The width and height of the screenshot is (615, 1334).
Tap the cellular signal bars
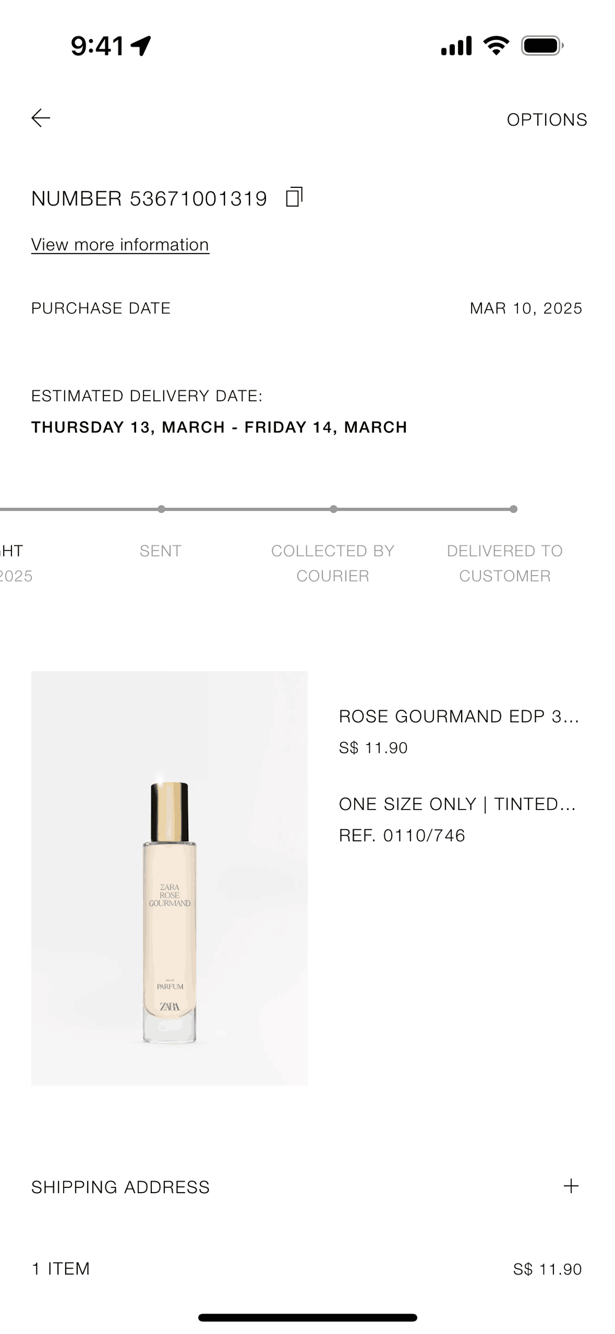(456, 46)
